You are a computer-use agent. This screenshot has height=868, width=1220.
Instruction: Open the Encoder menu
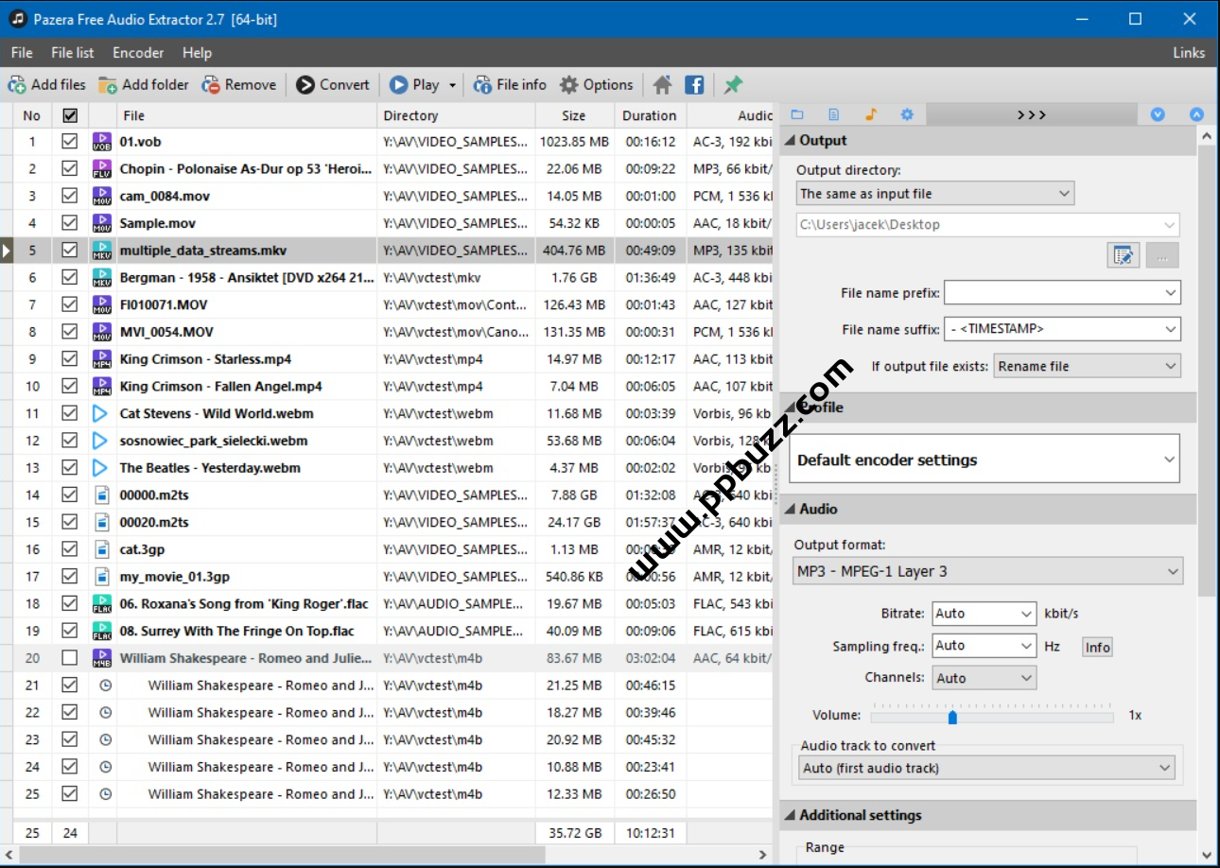click(x=138, y=53)
